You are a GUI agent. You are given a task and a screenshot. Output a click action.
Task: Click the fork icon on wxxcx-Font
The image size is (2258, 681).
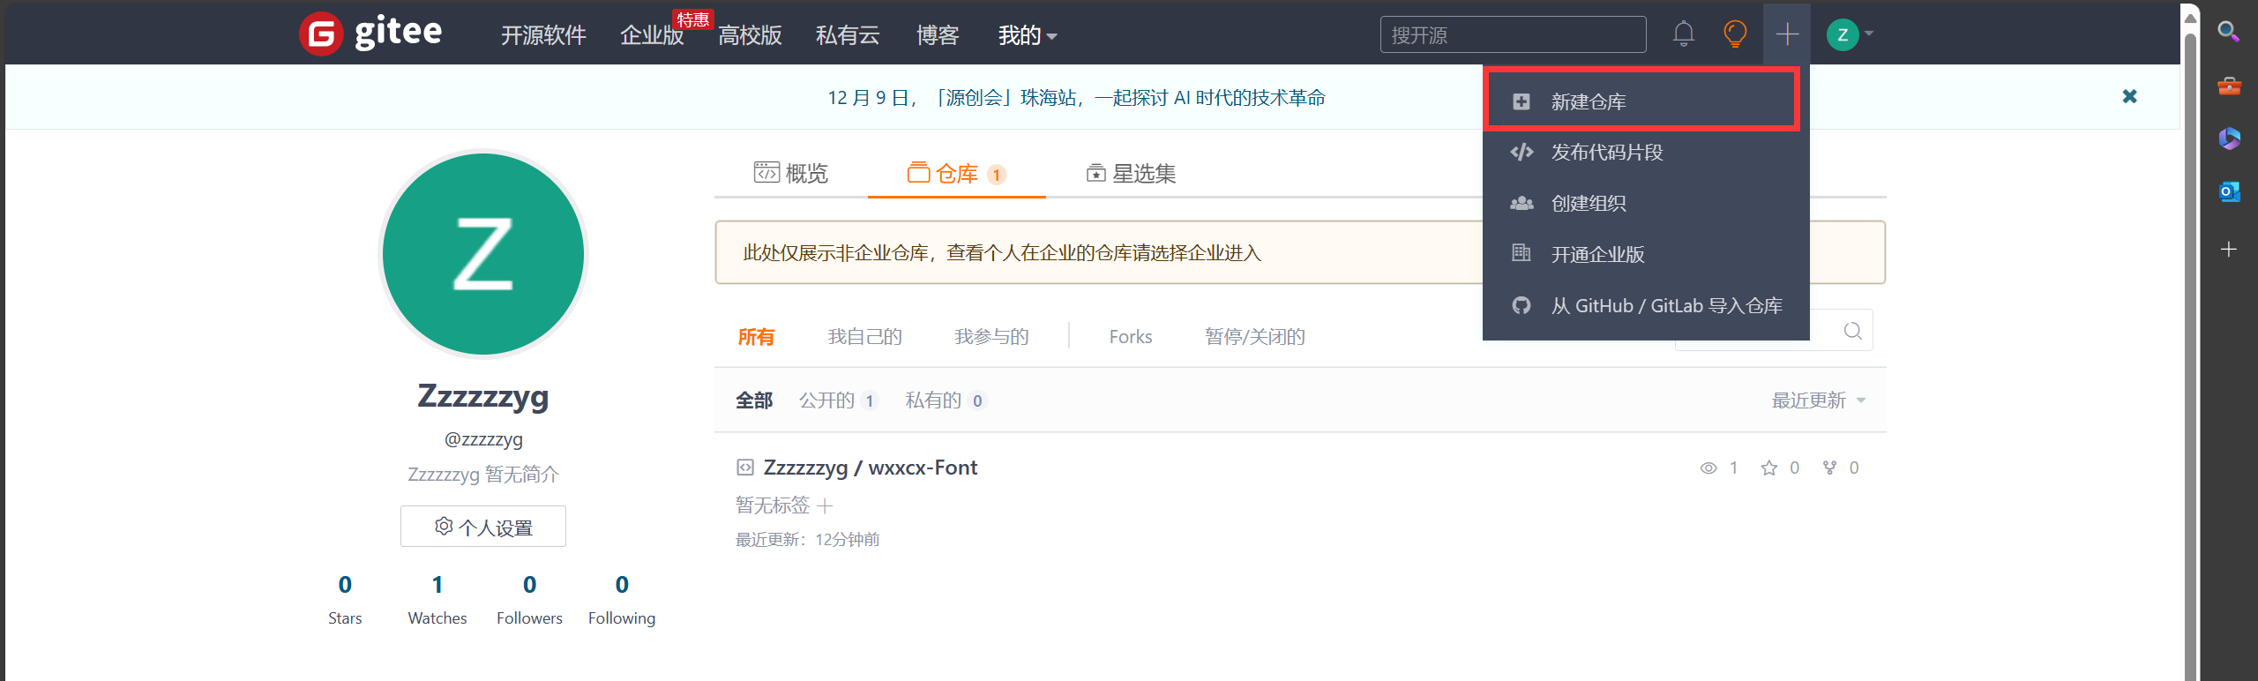1829,468
